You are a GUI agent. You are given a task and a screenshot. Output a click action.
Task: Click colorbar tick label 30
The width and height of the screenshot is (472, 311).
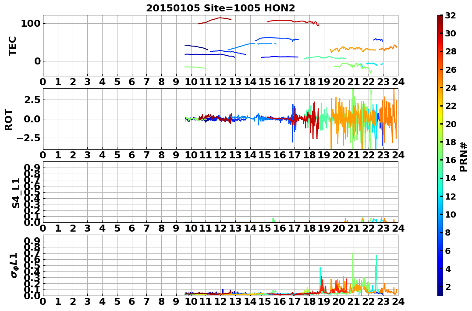coord(451,33)
